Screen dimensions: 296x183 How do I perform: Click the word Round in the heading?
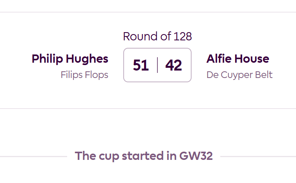coord(137,36)
